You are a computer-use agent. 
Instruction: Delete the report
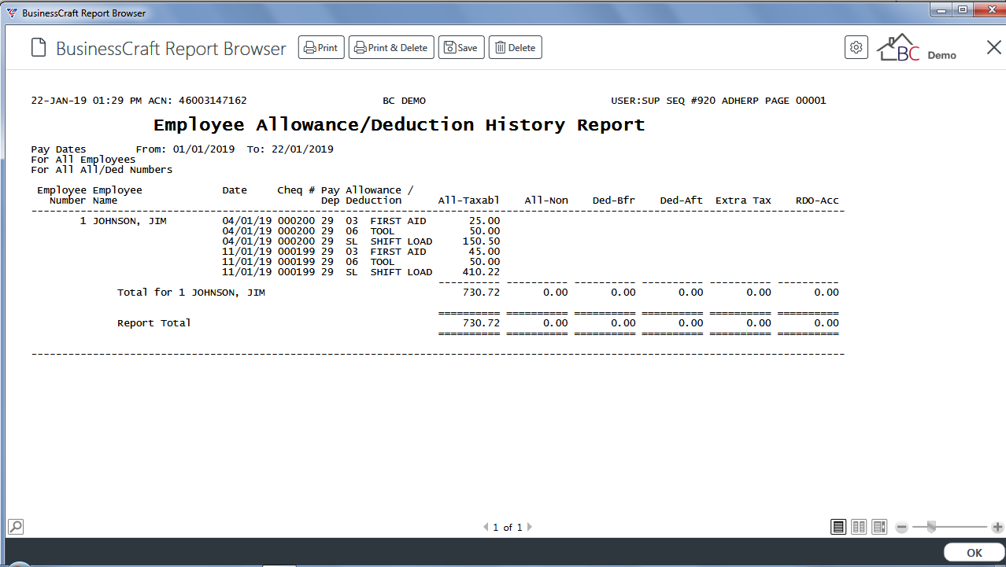click(516, 48)
